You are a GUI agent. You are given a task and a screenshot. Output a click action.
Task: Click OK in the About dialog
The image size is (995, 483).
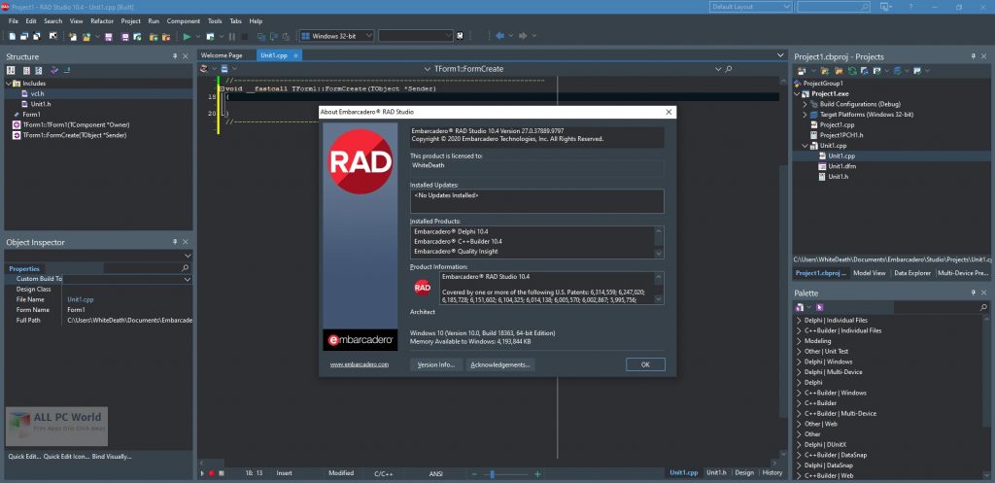click(645, 365)
